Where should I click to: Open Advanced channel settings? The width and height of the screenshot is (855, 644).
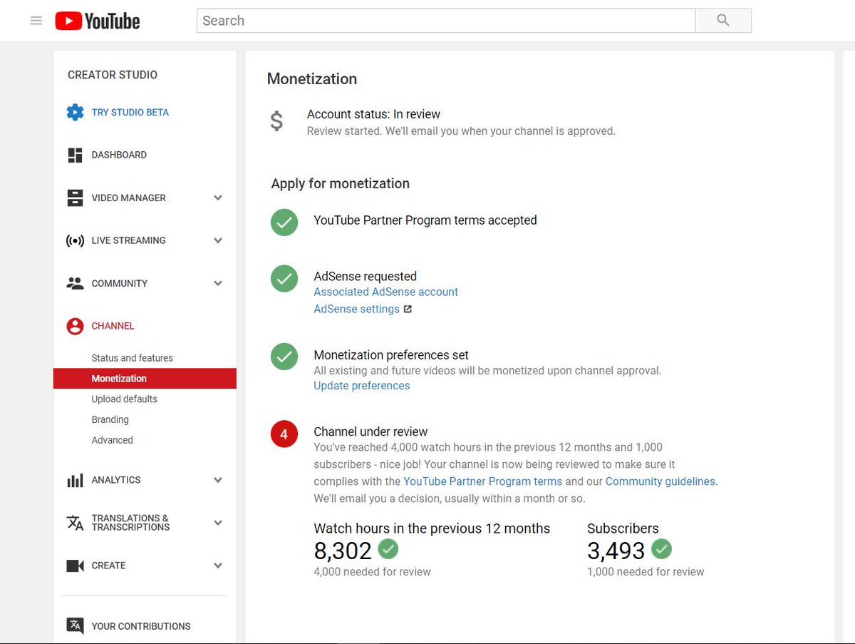(x=112, y=440)
